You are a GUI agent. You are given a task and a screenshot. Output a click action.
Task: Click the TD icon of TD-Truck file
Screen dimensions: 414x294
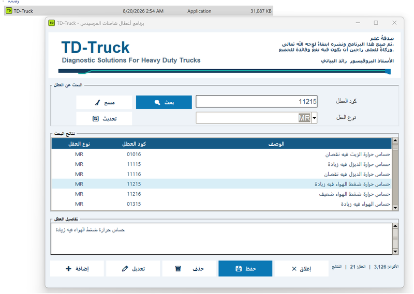point(9,10)
